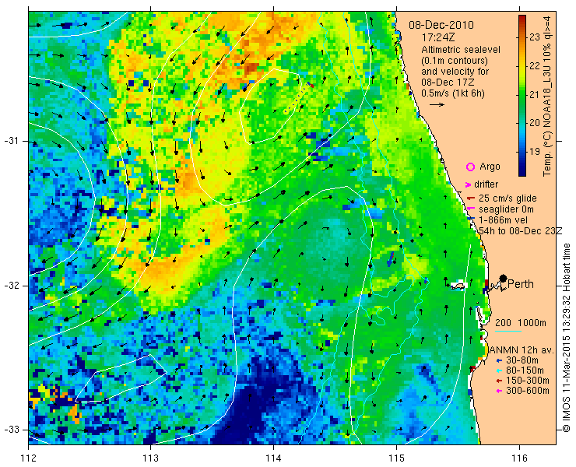Image resolution: width=576 pixels, height=467 pixels.
Task: Click the '54h to 08-Dec 23Z' text
Action: [521, 230]
